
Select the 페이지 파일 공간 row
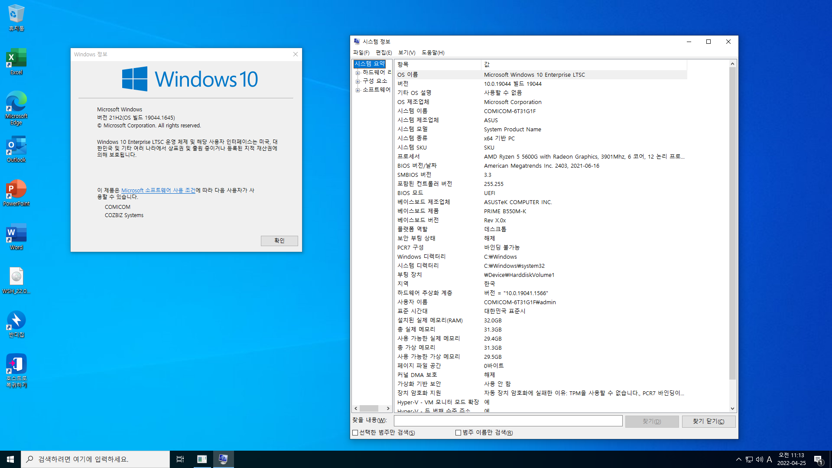[541, 366]
